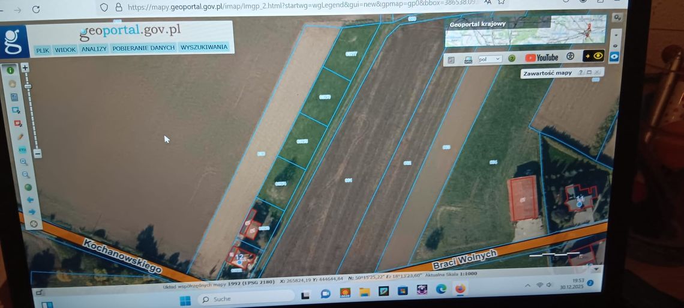Click plus button on zoom slider
Viewport: 684px width, 308px height.
[25, 68]
